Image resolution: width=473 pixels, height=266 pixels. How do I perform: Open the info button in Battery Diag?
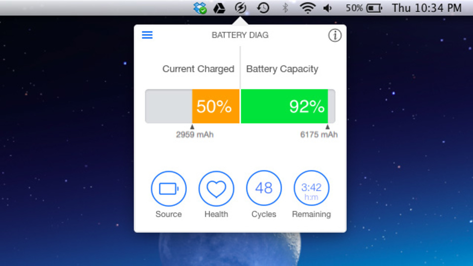[x=334, y=35]
